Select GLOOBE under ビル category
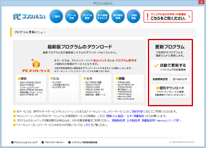This screenshot has height=148, width=206. click(x=57, y=82)
